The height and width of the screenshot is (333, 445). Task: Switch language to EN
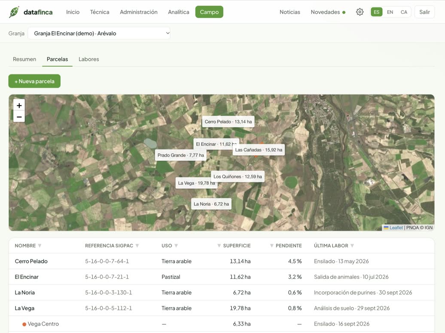[x=390, y=12]
